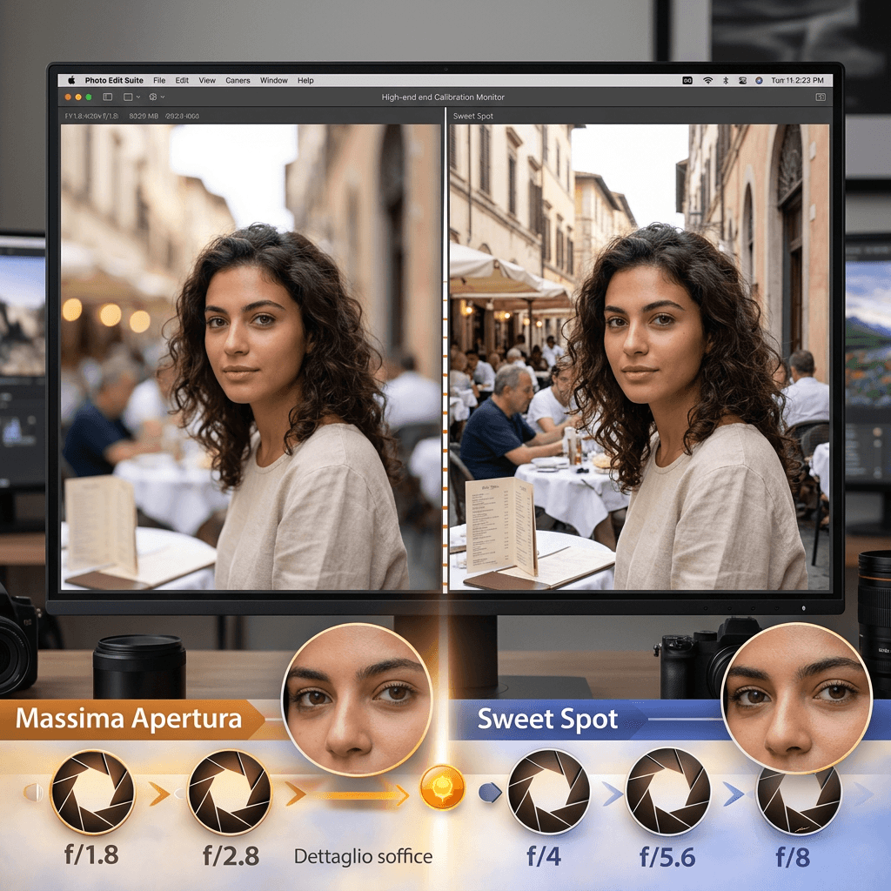The width and height of the screenshot is (891, 891).
Task: Toggle the sidebar panel icon
Action: point(107,97)
